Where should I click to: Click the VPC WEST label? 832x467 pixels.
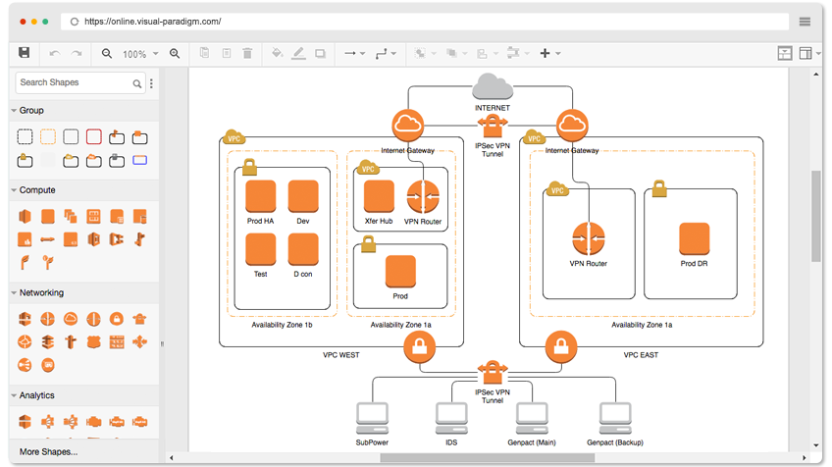(341, 355)
